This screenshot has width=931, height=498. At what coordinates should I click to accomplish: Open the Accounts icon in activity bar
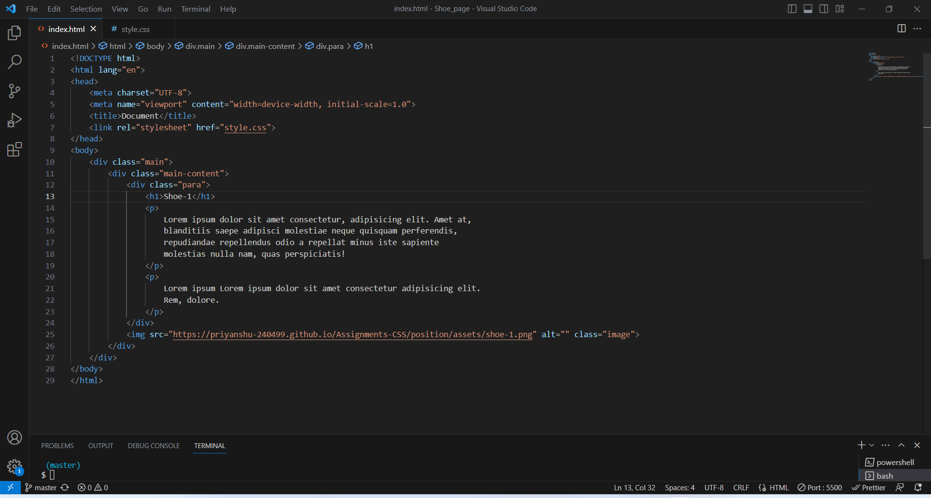[x=15, y=437]
